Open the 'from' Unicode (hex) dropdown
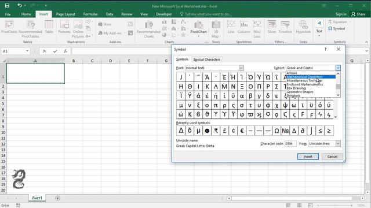 (x=338, y=143)
